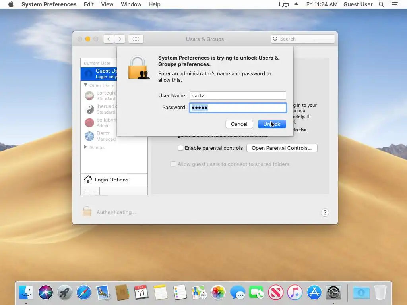The width and height of the screenshot is (407, 305).
Task: Click the eject icon in menu bar
Action: point(296,4)
